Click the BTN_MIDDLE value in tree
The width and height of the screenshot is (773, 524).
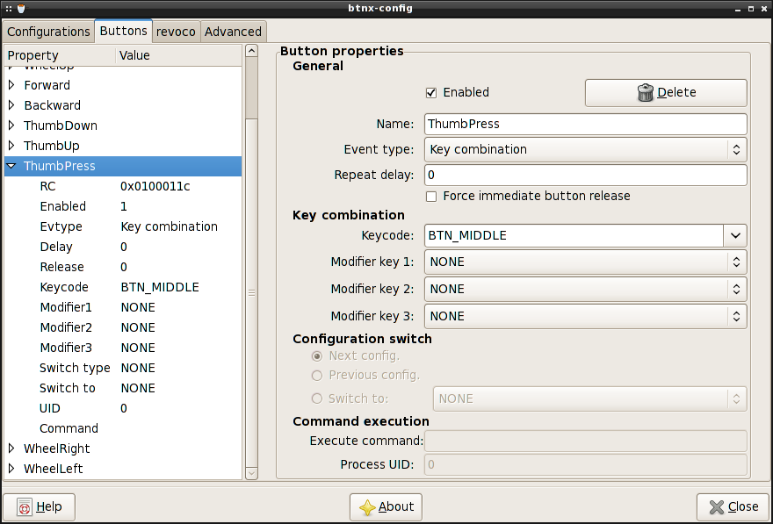tap(160, 287)
